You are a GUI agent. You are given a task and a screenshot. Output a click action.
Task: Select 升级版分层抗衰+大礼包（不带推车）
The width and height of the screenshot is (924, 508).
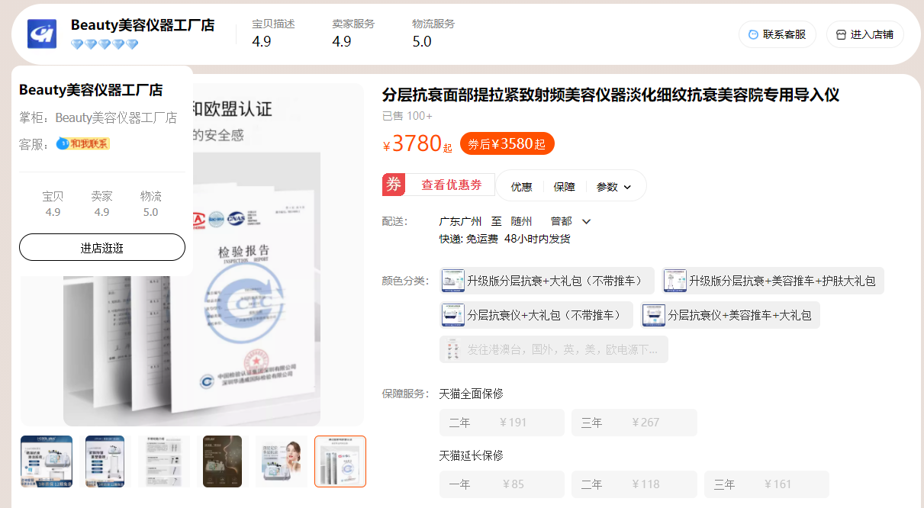click(547, 281)
